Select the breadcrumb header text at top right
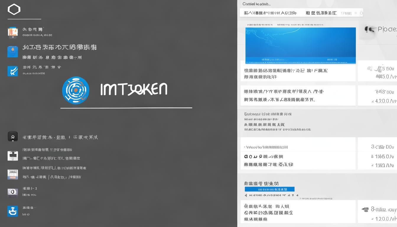The image size is (397, 227). point(257,4)
